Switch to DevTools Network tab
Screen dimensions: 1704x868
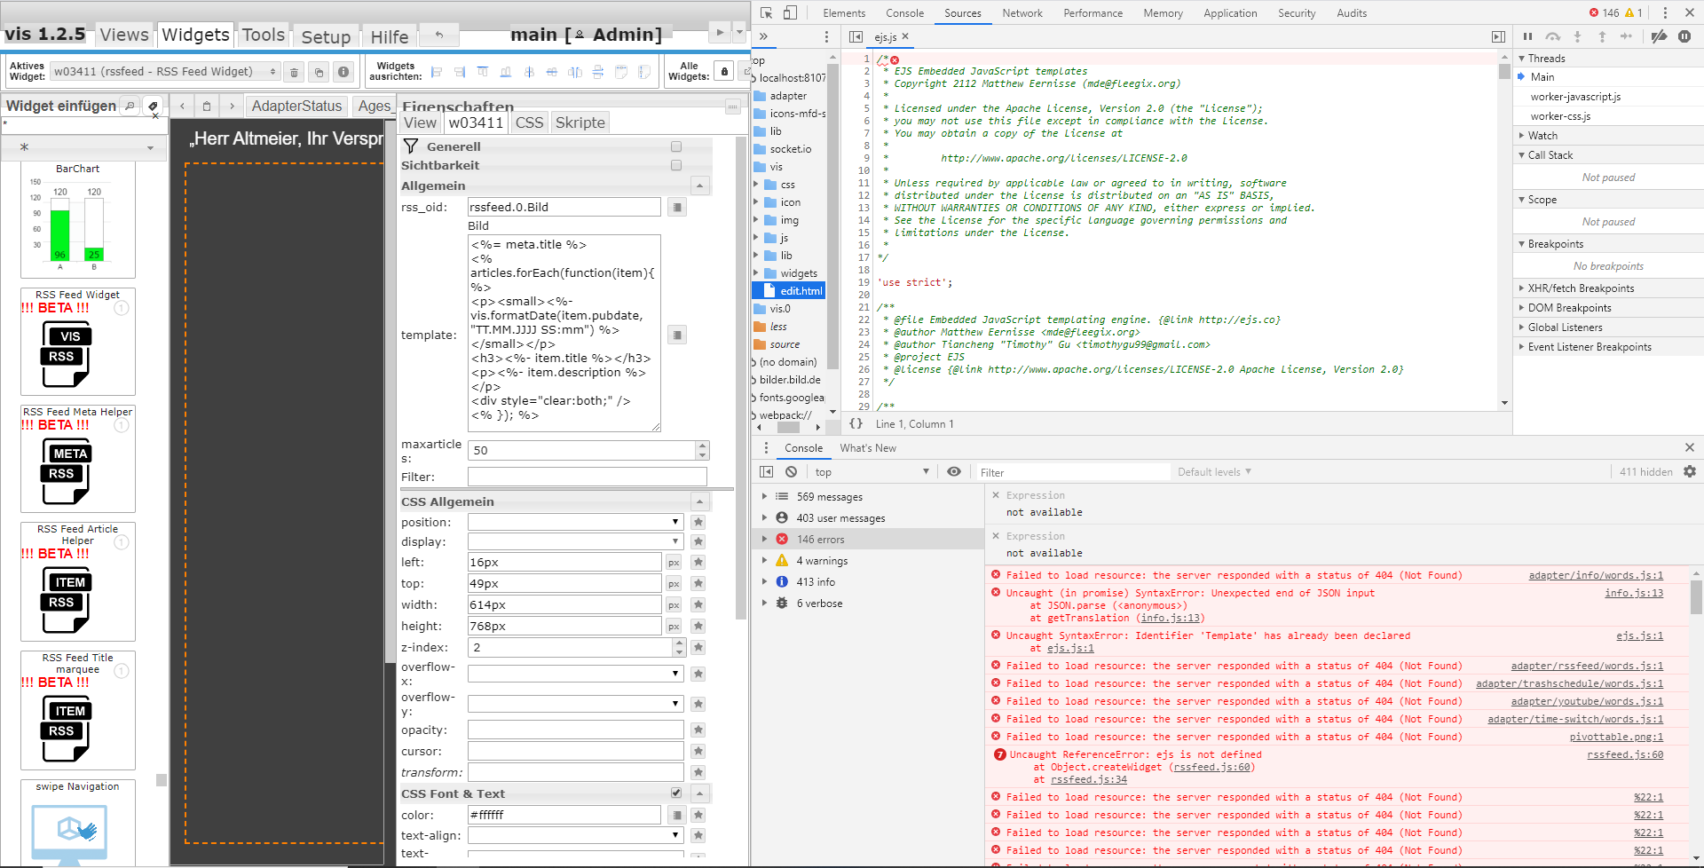coord(1022,13)
